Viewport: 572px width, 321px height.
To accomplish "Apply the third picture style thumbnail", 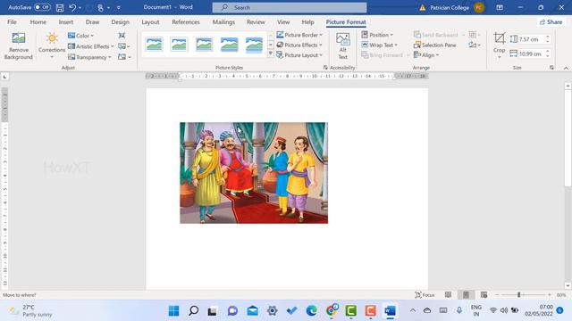I will [x=204, y=45].
